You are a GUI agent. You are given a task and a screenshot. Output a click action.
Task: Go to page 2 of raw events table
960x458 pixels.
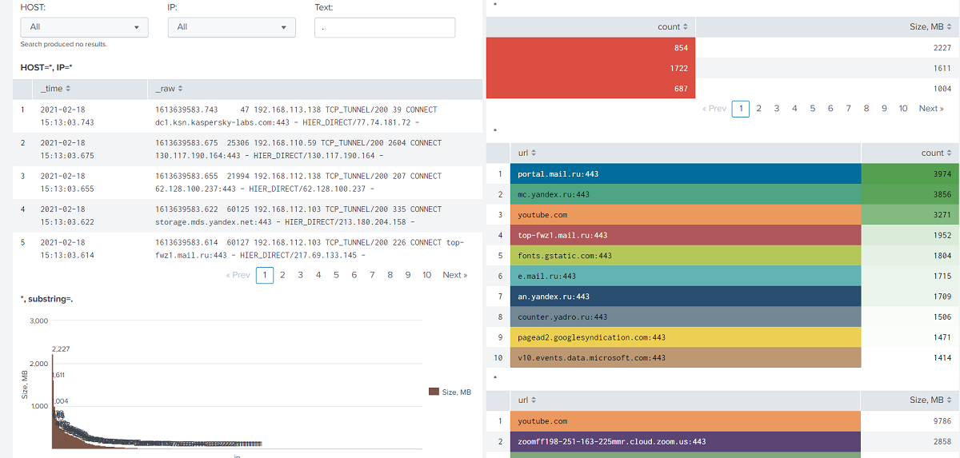(282, 275)
